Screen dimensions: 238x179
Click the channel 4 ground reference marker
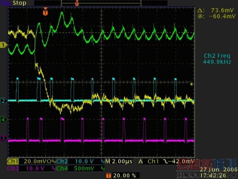point(3,120)
